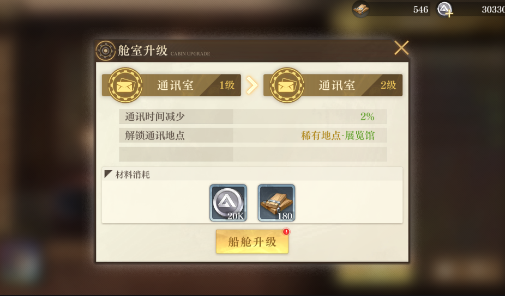505x296 pixels.
Task: Click the arrow chevron between cabin levels
Action: (x=252, y=85)
